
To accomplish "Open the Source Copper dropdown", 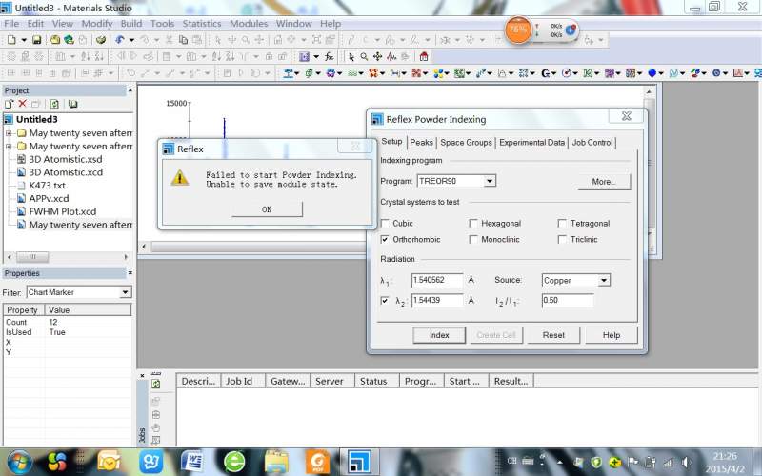I will [x=604, y=280].
